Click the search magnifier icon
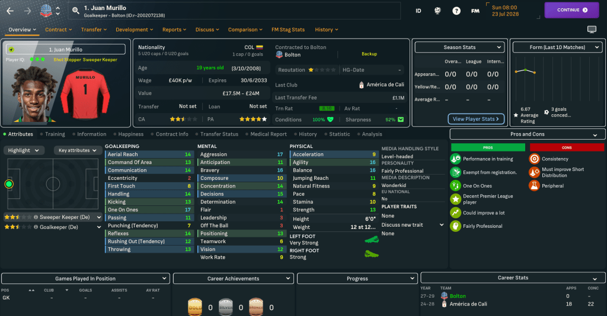The height and width of the screenshot is (316, 607). tap(75, 10)
